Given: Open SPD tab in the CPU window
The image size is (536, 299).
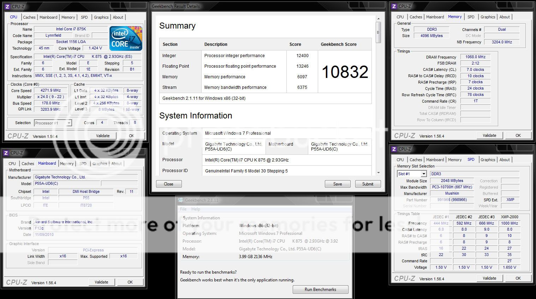Looking at the screenshot, I should (x=84, y=17).
